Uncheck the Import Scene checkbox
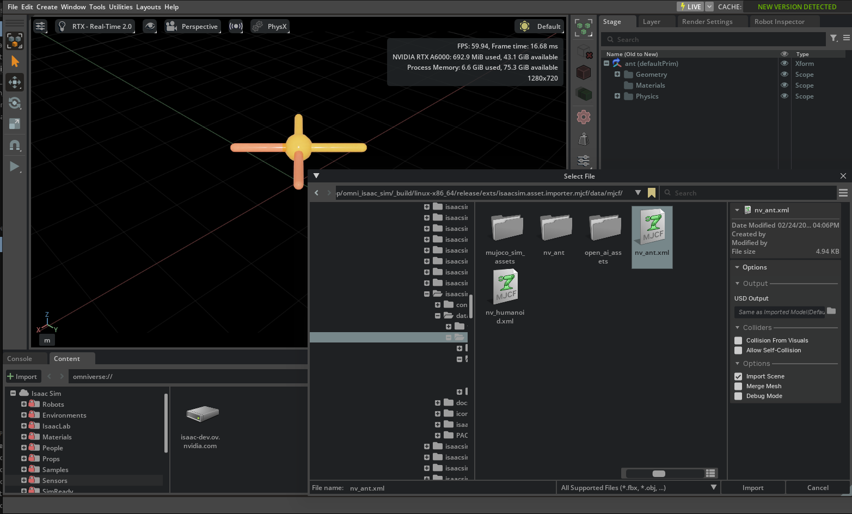This screenshot has width=852, height=514. (738, 377)
